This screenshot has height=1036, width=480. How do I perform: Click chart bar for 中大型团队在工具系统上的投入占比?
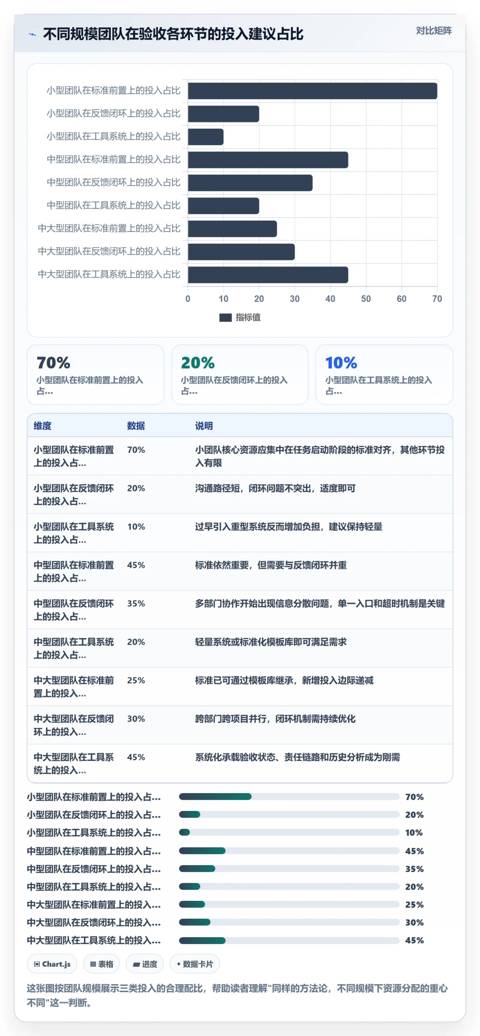pyautogui.click(x=268, y=275)
